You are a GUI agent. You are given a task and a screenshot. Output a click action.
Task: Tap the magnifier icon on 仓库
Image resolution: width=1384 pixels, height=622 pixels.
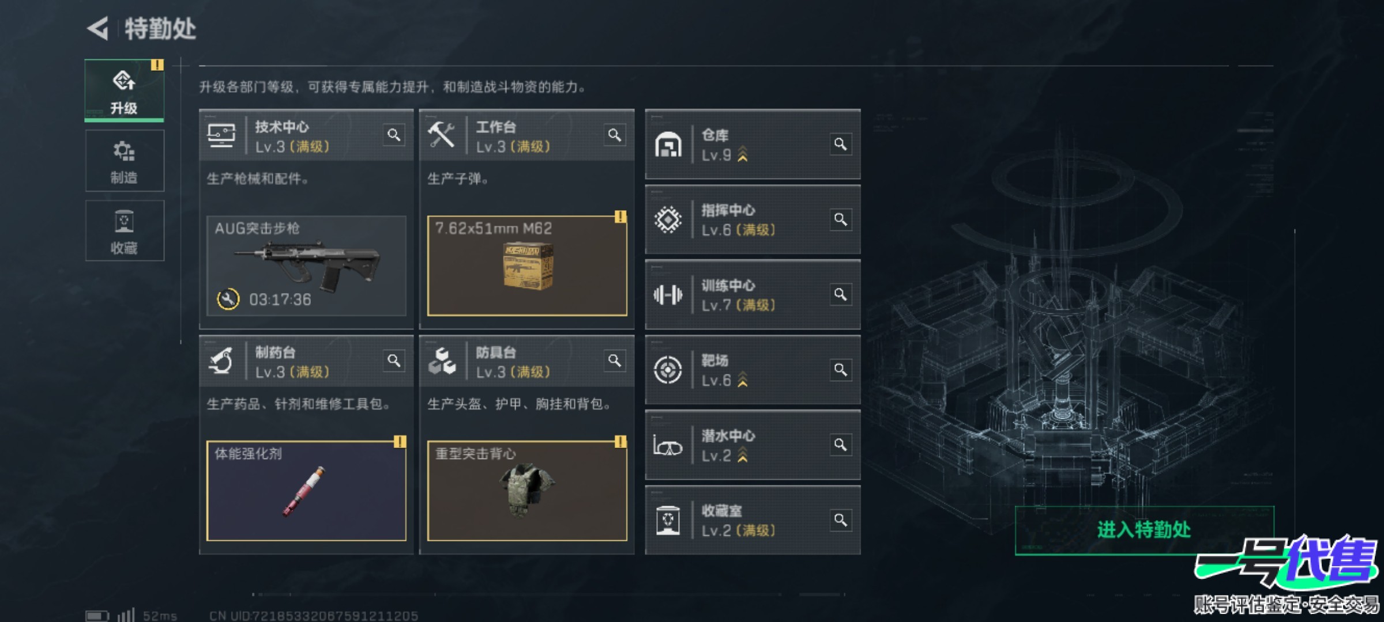click(841, 144)
